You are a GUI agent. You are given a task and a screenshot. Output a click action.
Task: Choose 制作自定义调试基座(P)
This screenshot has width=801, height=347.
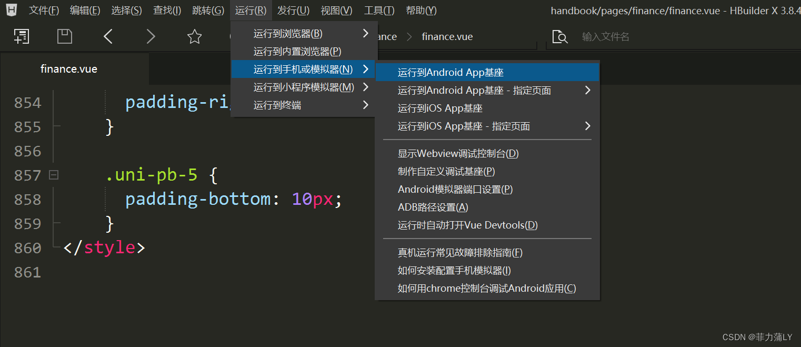(x=487, y=172)
